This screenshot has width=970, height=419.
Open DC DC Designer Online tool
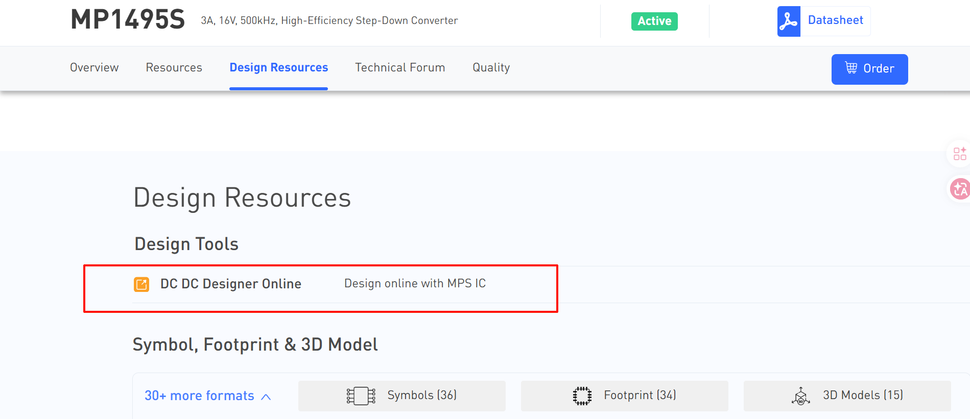pos(231,284)
